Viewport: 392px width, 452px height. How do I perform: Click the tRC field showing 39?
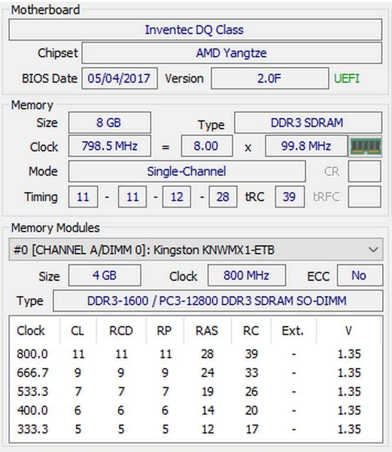point(289,197)
